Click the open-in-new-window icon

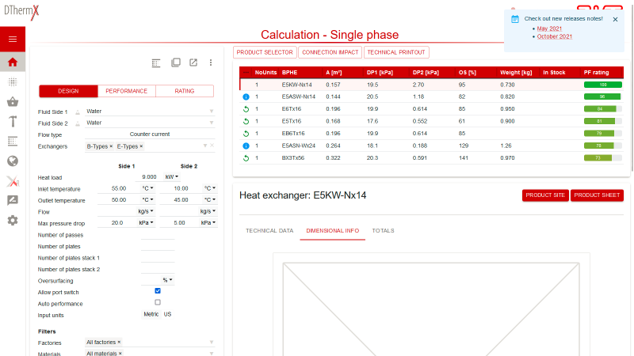tap(193, 62)
